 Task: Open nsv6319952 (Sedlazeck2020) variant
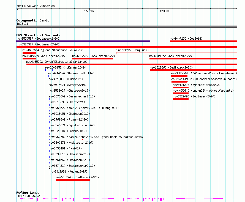(x=171, y=56)
